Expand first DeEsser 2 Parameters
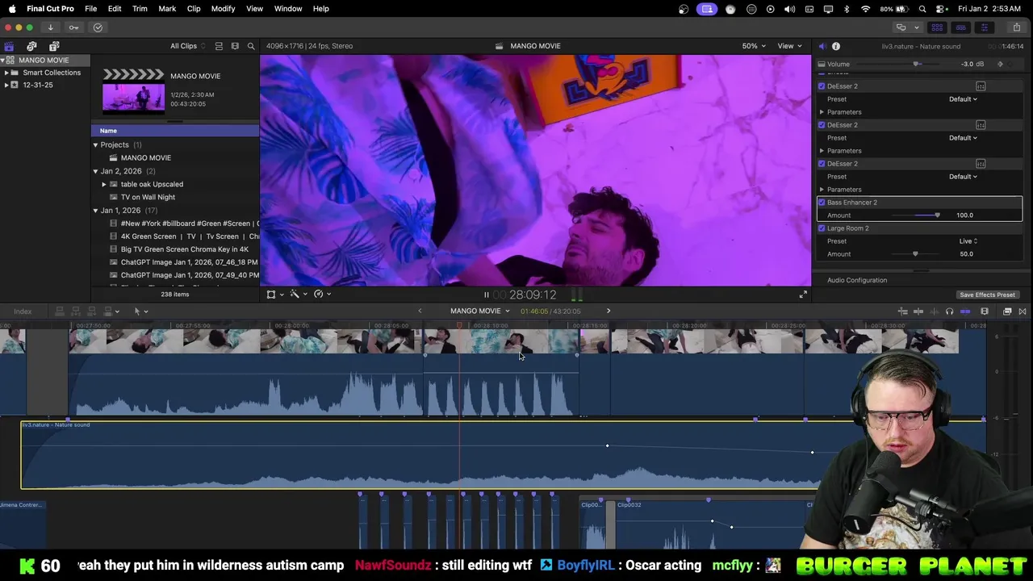Image resolution: width=1033 pixels, height=581 pixels. 822,112
